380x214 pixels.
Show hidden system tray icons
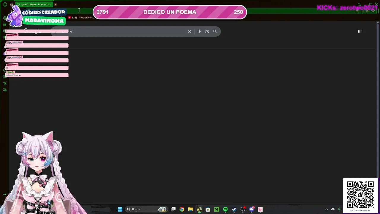327,209
